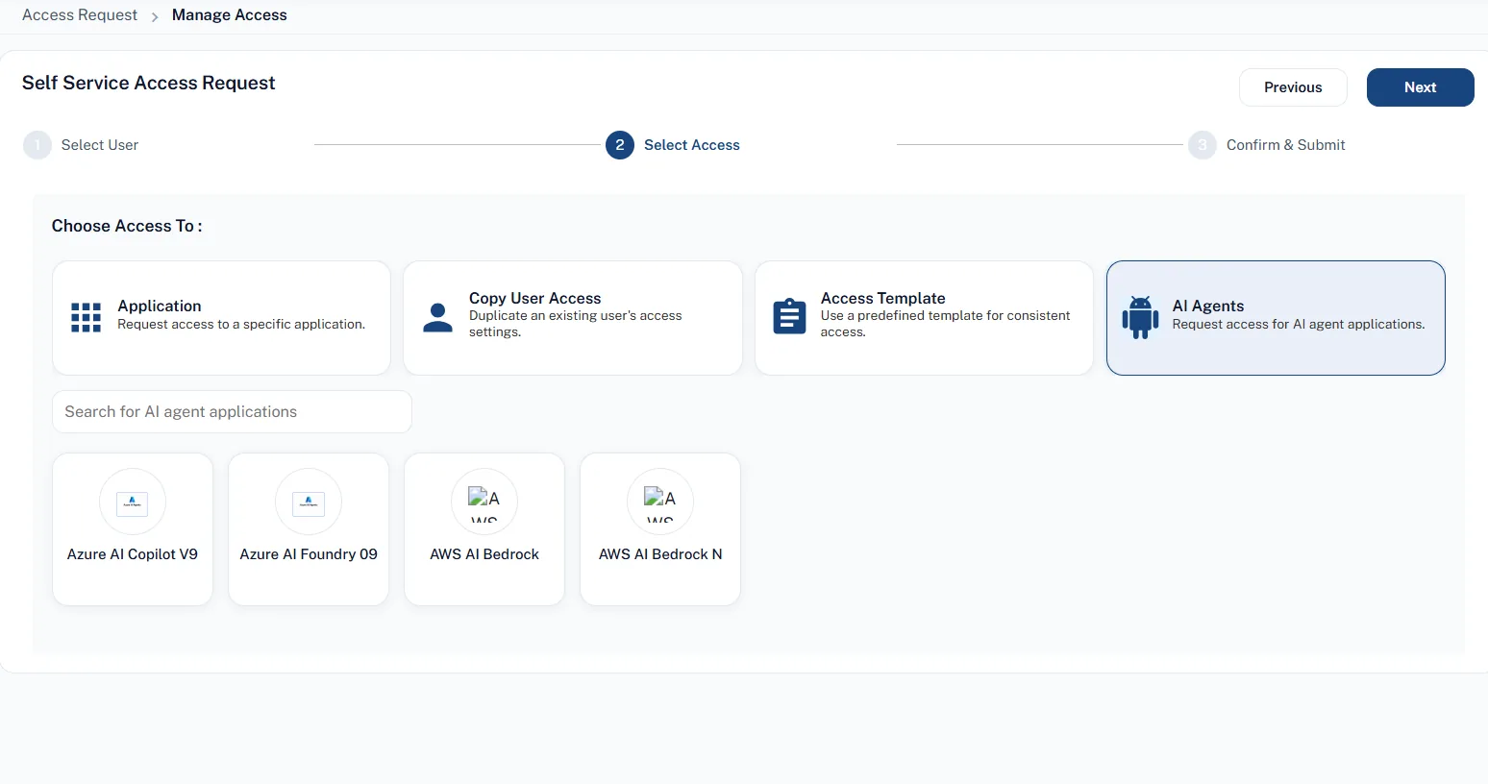The height and width of the screenshot is (784, 1488).
Task: Select the Azure AI Copilot V9 logo
Action: pos(133,502)
